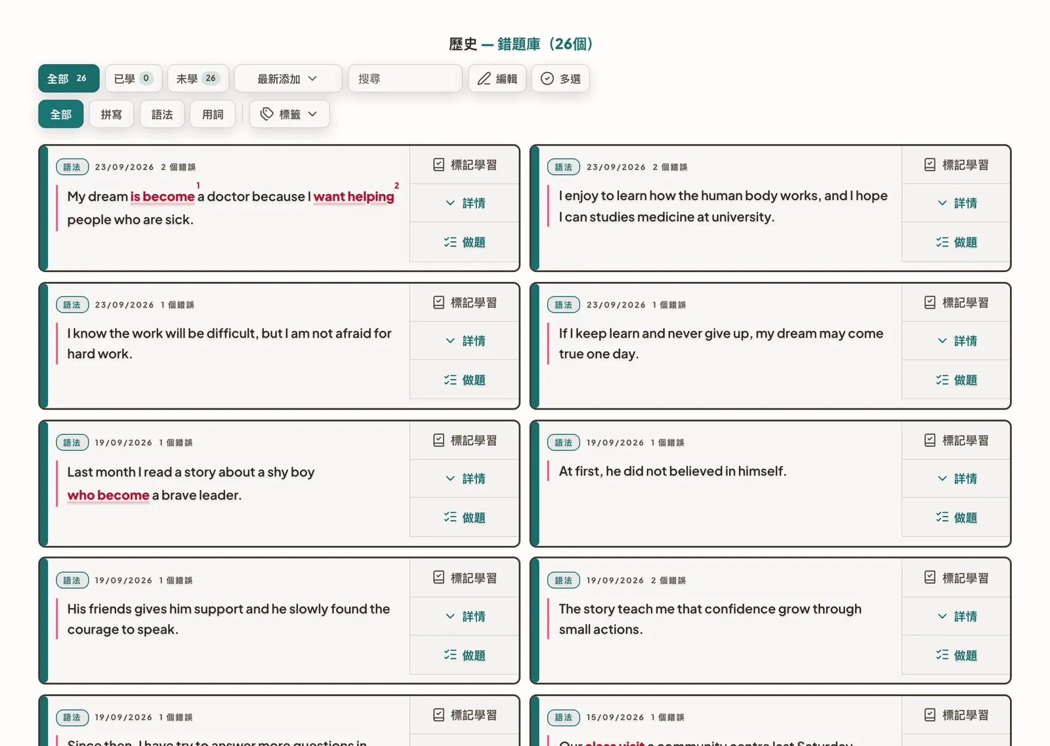Click the 語法 tag on 'I know the work' card
Viewport: 1050px width, 746px height.
pyautogui.click(x=72, y=305)
